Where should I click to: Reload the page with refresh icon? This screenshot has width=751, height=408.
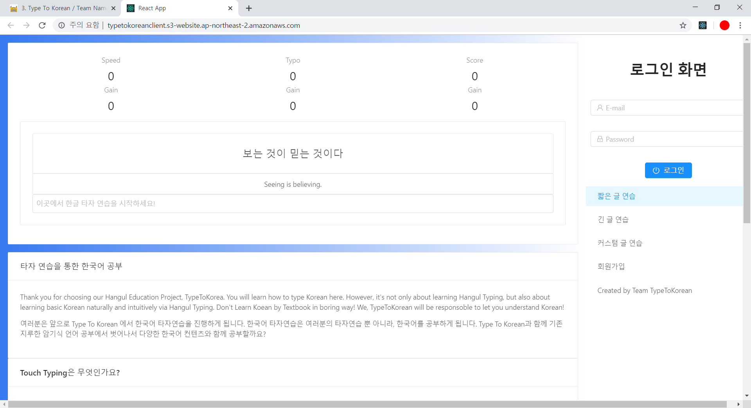point(42,25)
